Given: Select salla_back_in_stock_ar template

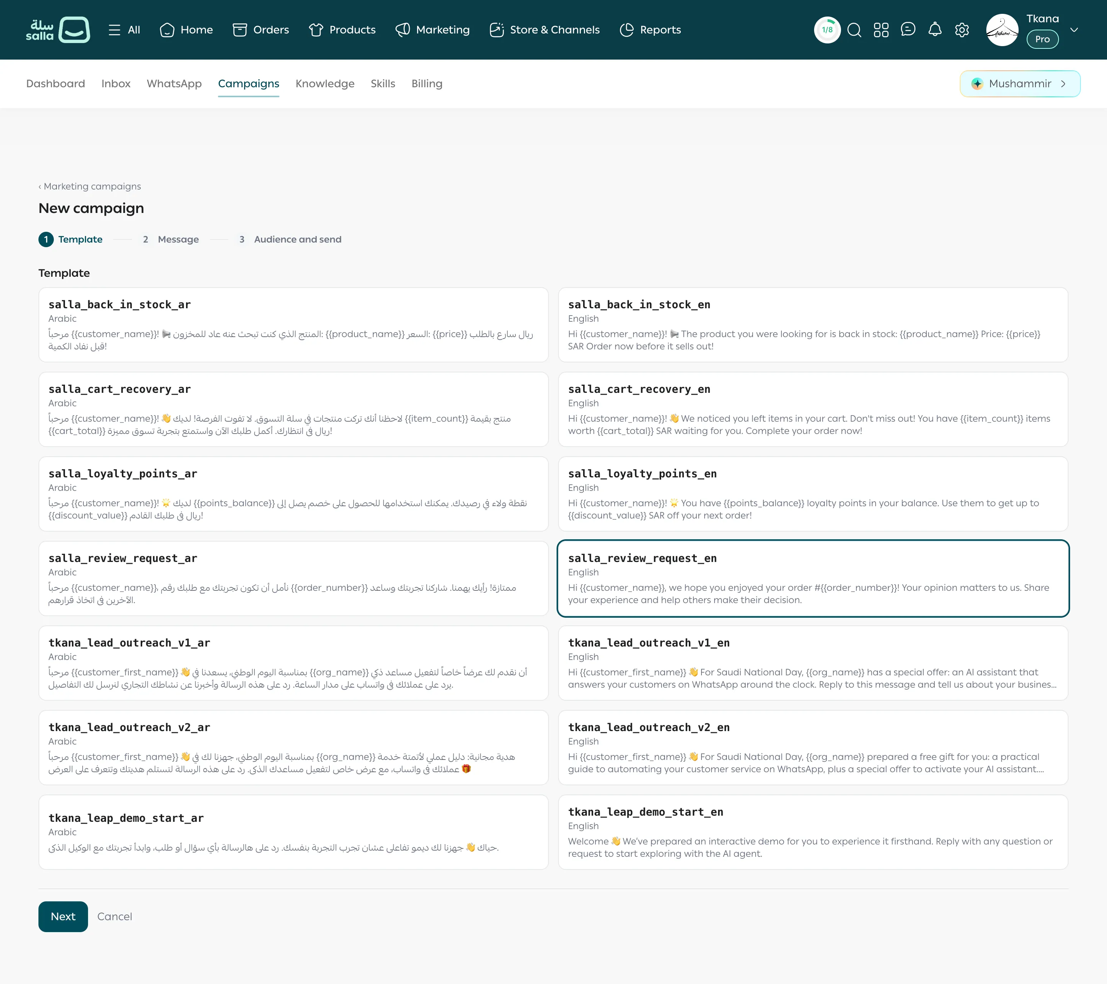Looking at the screenshot, I should tap(294, 325).
